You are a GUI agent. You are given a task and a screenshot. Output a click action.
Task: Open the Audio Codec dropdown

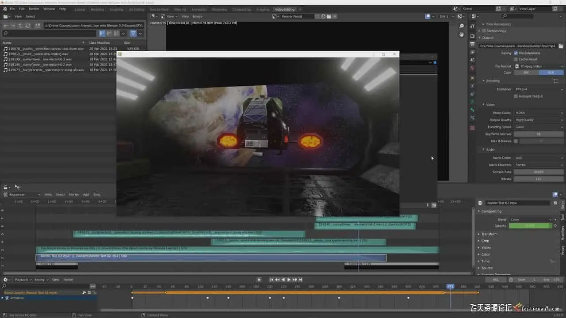coord(539,158)
